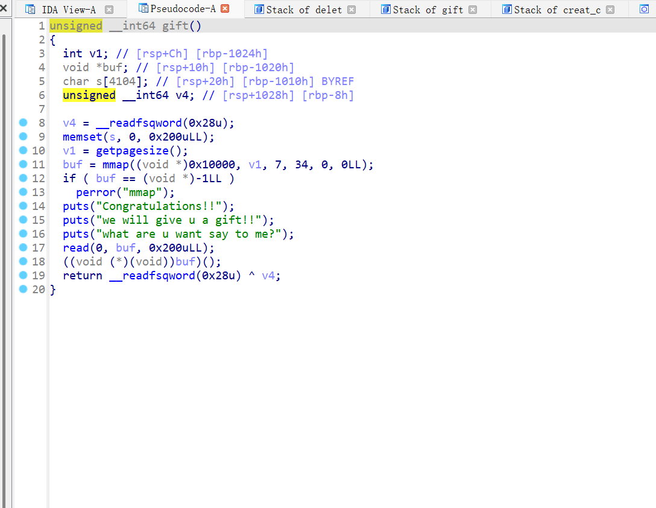This screenshot has width=656, height=508.
Task: Click the Stack of delet tab icon
Action: (x=259, y=8)
